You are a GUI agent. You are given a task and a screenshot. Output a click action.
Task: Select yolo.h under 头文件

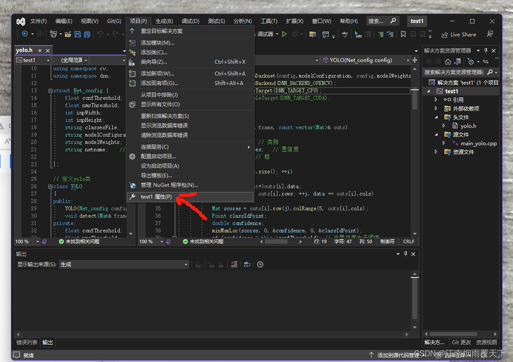click(468, 126)
